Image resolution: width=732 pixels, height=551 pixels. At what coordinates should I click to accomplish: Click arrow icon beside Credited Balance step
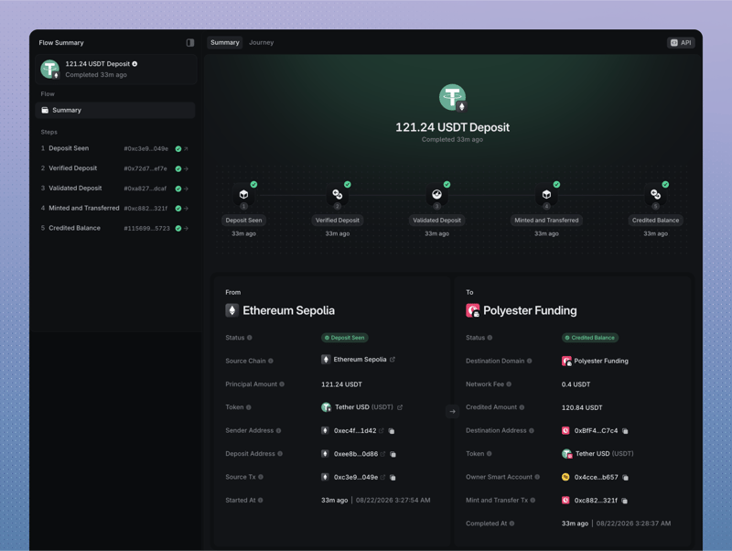point(186,228)
